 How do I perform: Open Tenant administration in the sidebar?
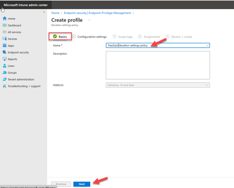21,80
